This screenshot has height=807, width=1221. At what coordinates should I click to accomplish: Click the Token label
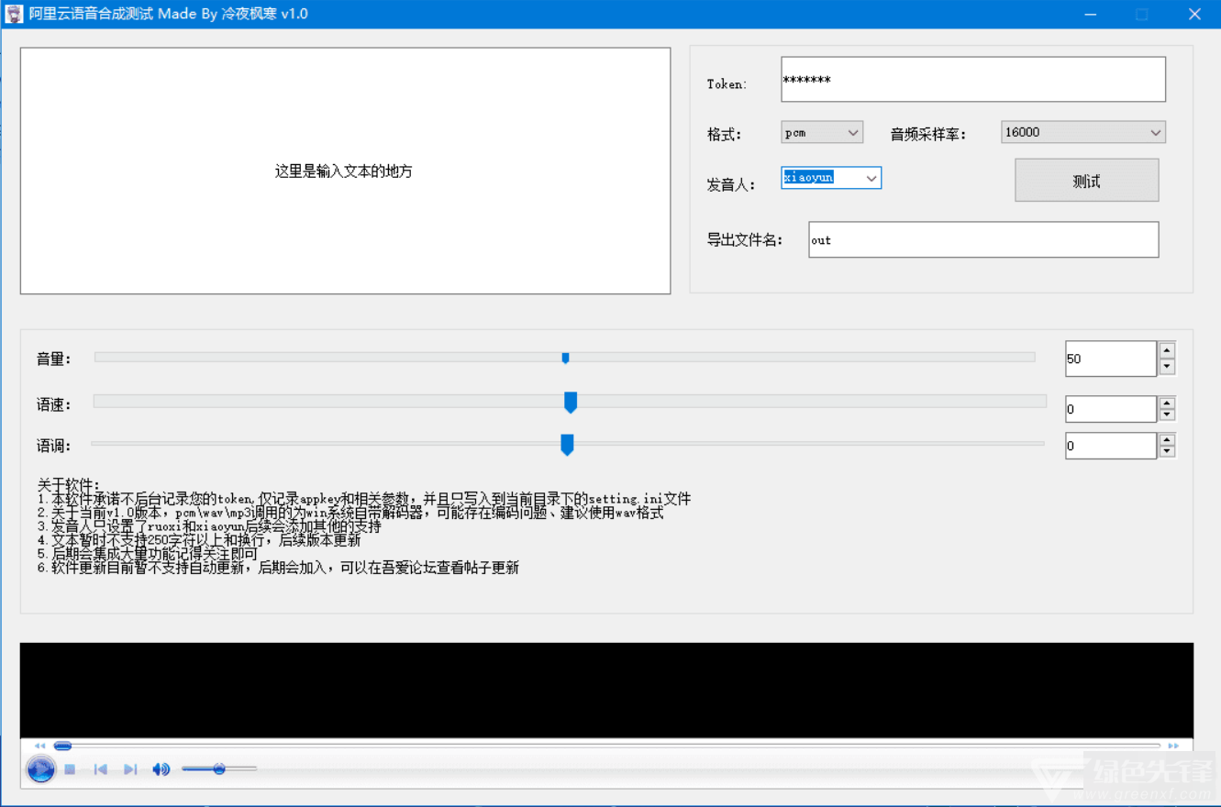coord(727,83)
